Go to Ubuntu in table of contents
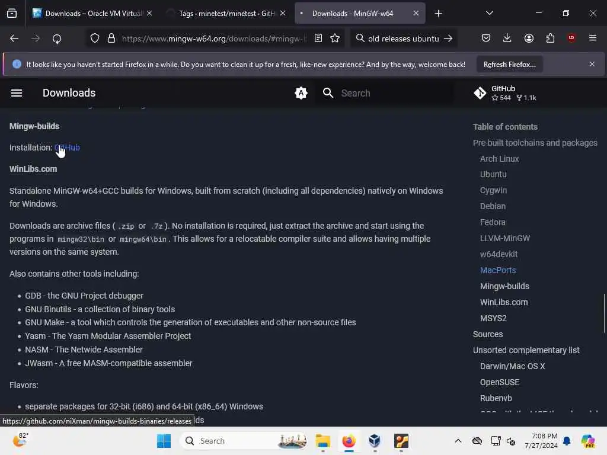Image resolution: width=607 pixels, height=455 pixels. pyautogui.click(x=493, y=174)
